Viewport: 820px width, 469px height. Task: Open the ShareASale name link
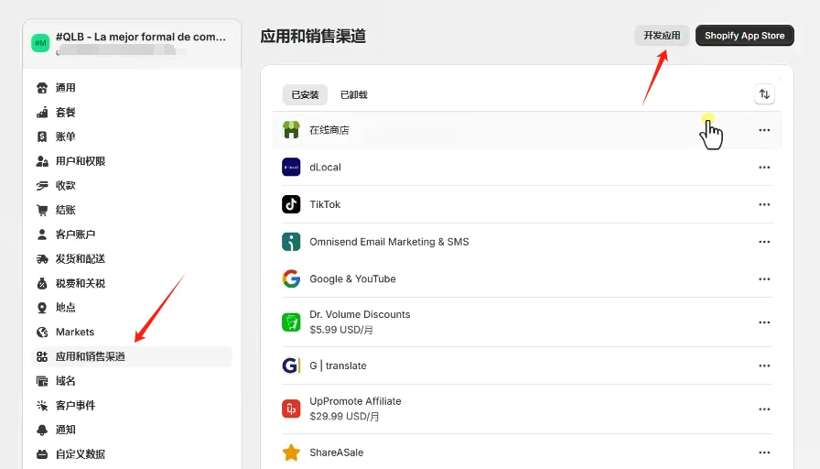coord(336,453)
